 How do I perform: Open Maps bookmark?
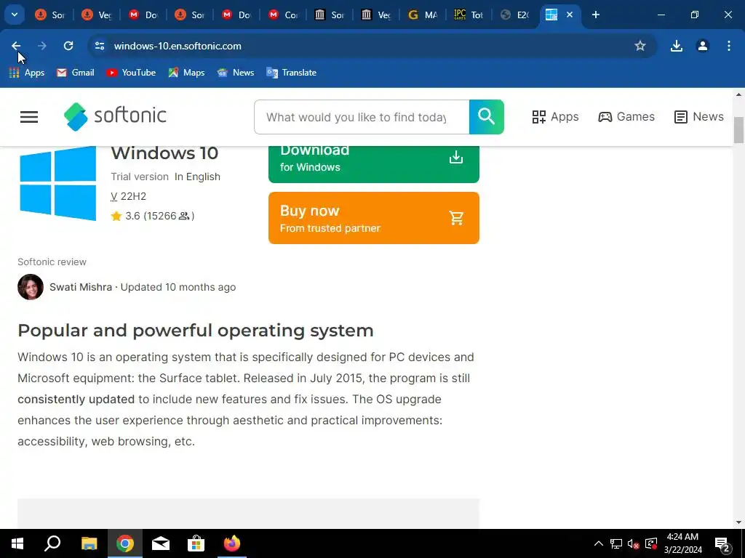[x=187, y=73]
